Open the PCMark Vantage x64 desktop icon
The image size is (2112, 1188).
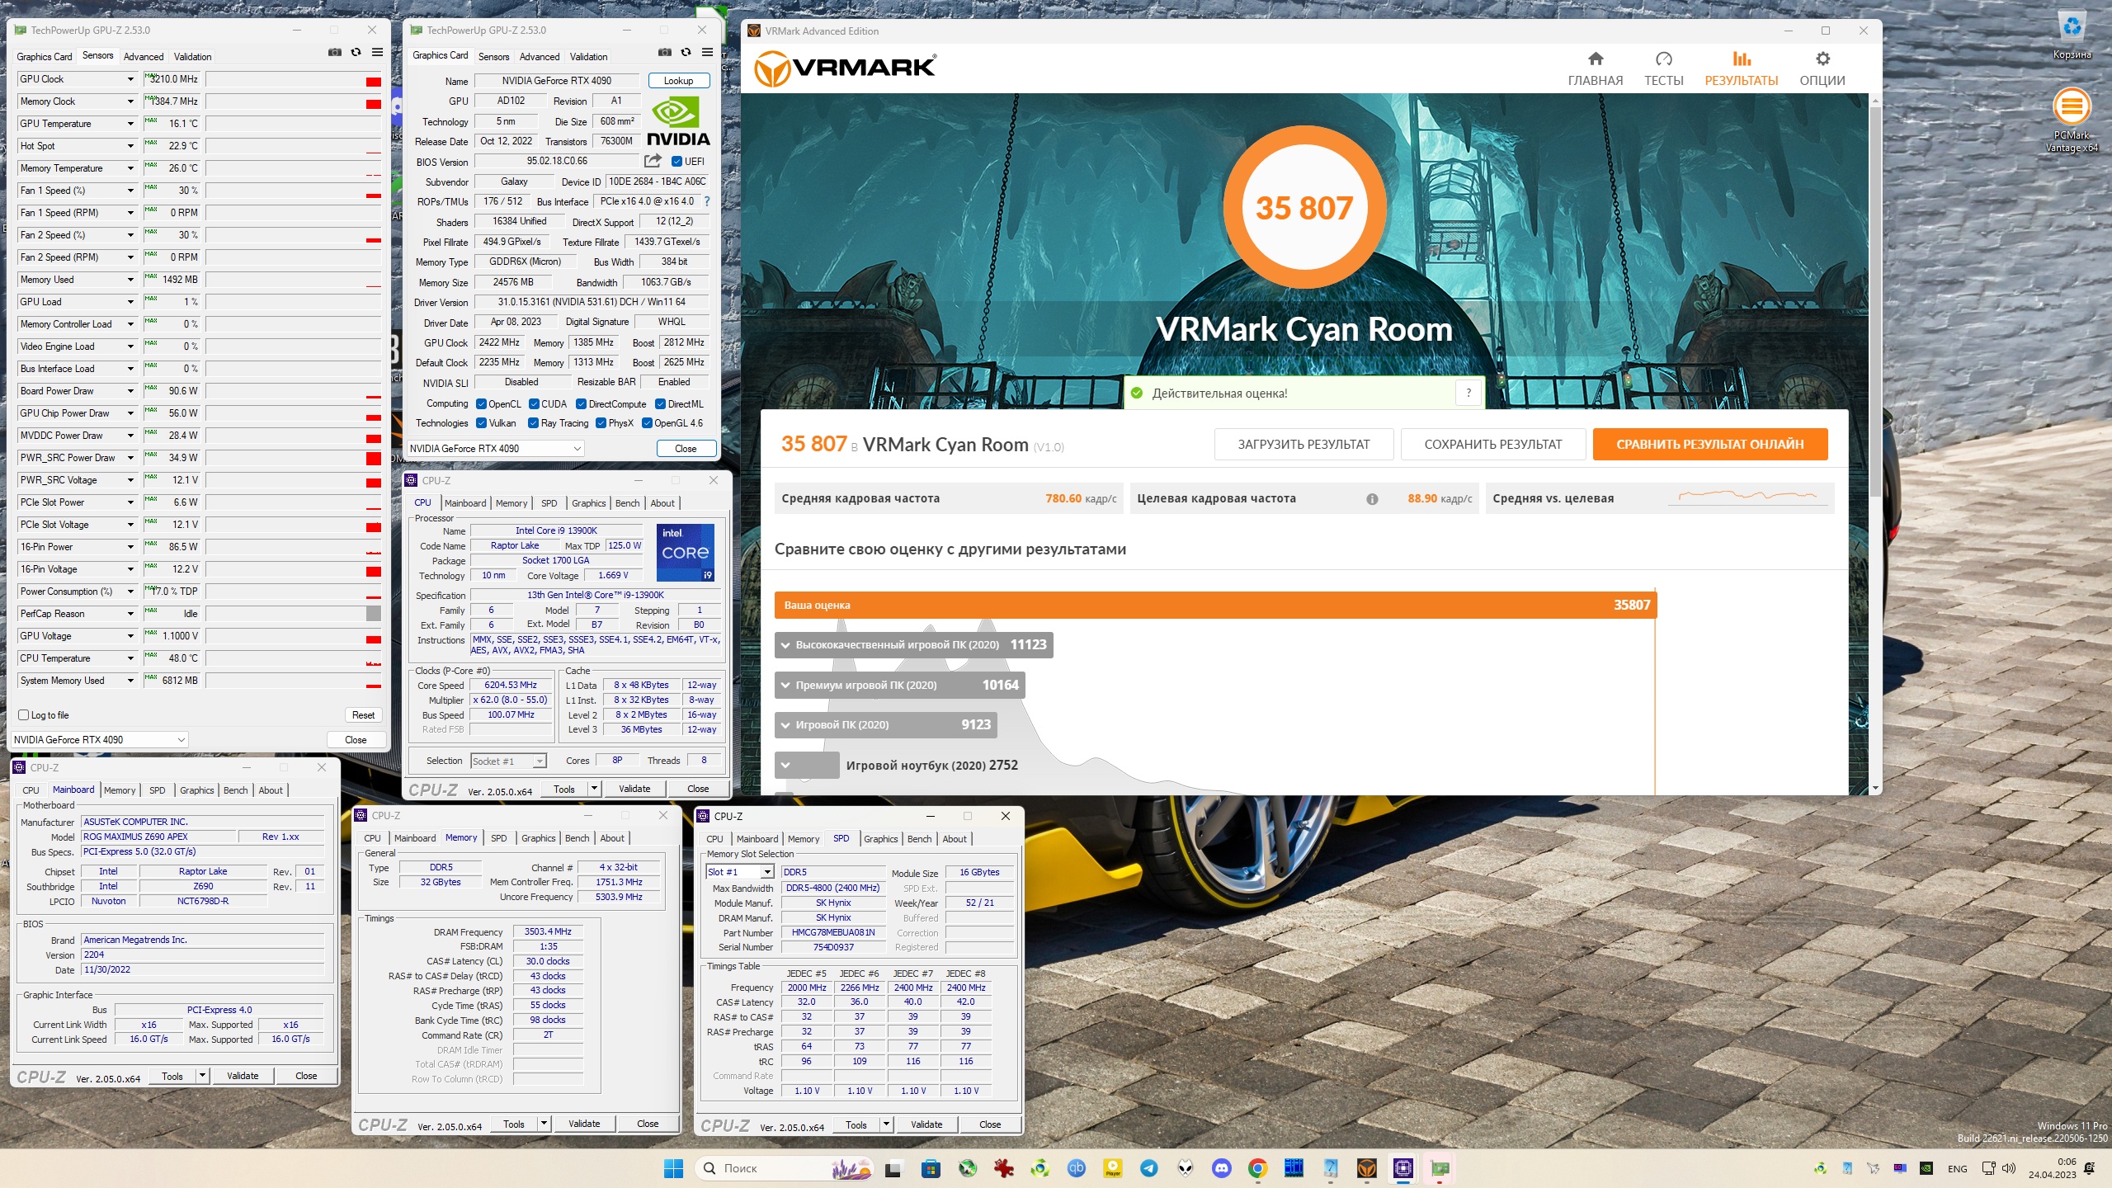(x=2072, y=120)
